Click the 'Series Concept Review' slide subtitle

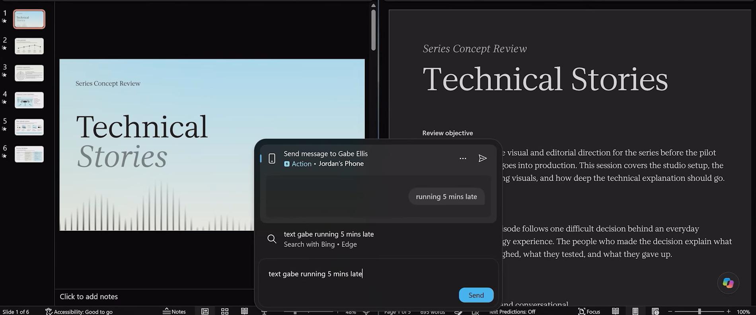tap(108, 83)
